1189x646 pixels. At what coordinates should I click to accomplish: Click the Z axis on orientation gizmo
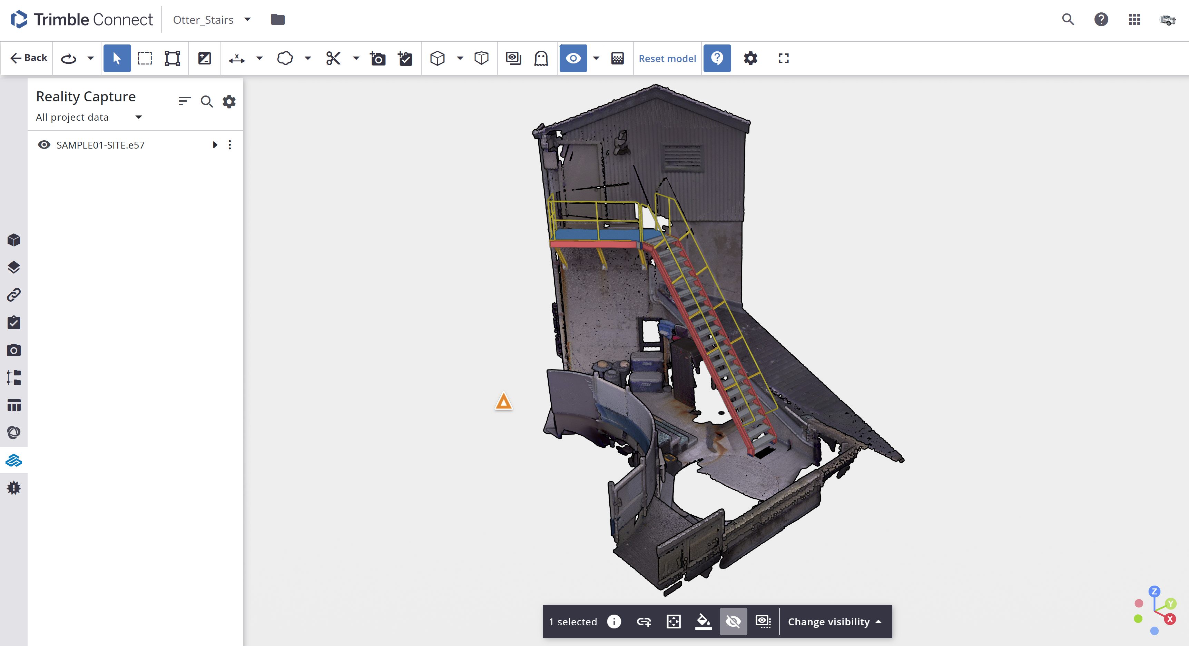pos(1154,592)
